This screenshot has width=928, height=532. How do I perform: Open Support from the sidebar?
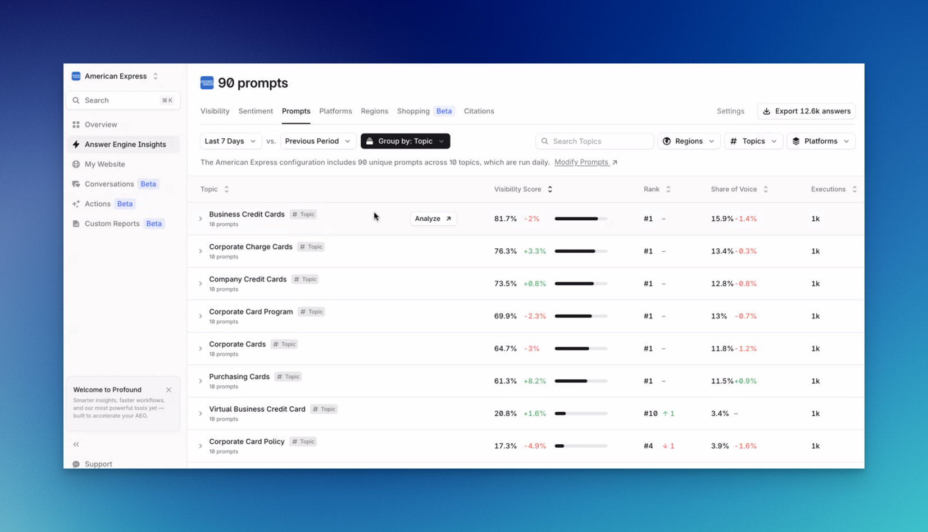coord(98,464)
